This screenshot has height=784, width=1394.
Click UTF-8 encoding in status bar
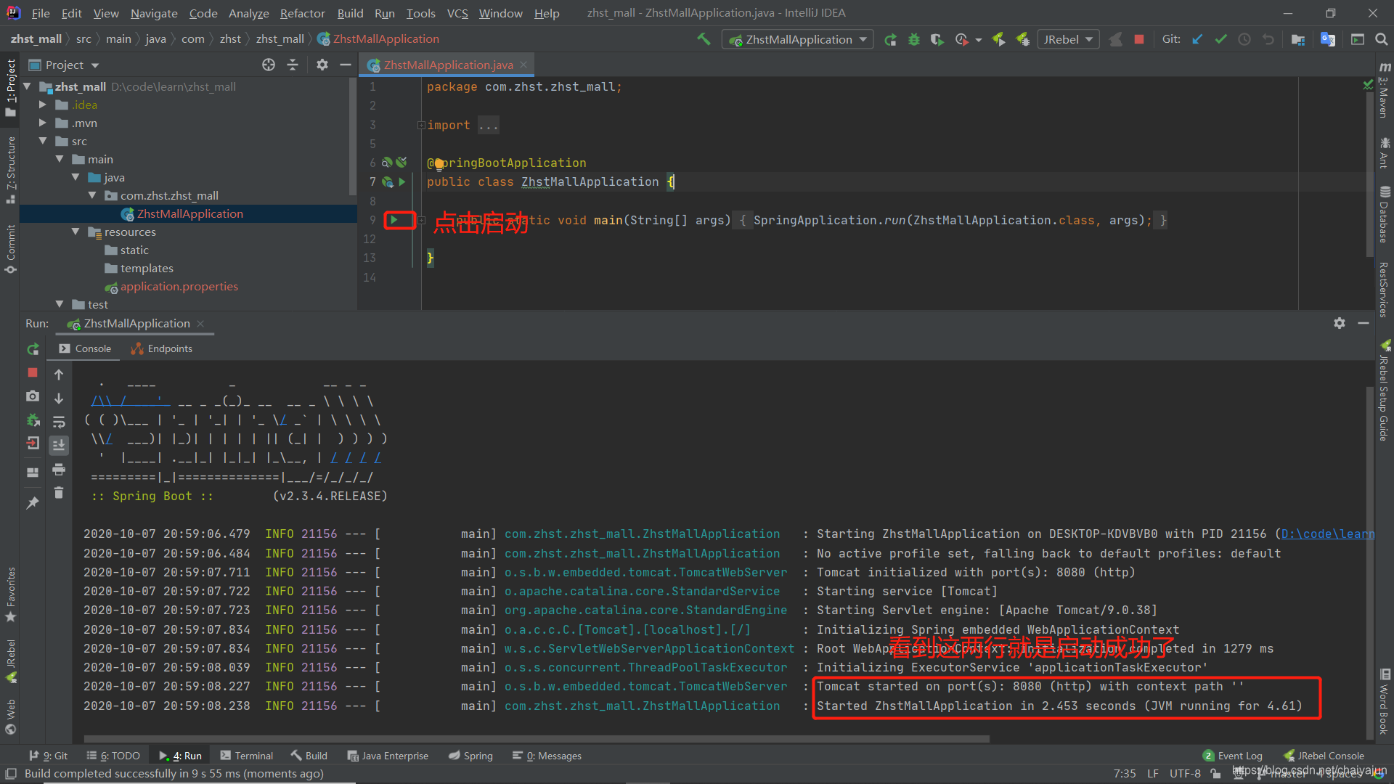(1185, 773)
